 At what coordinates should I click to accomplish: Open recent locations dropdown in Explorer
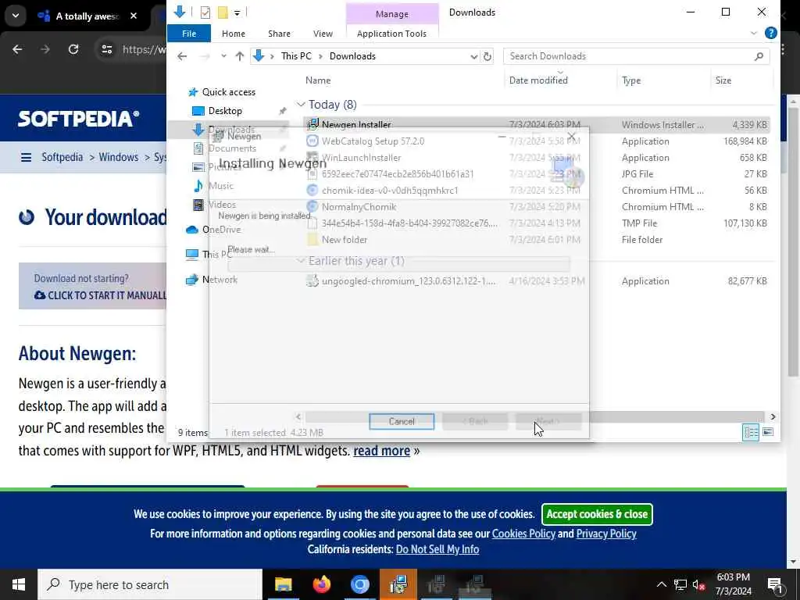point(223,56)
